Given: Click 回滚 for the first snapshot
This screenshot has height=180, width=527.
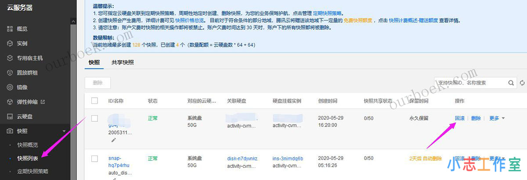Looking at the screenshot, I should (x=459, y=118).
